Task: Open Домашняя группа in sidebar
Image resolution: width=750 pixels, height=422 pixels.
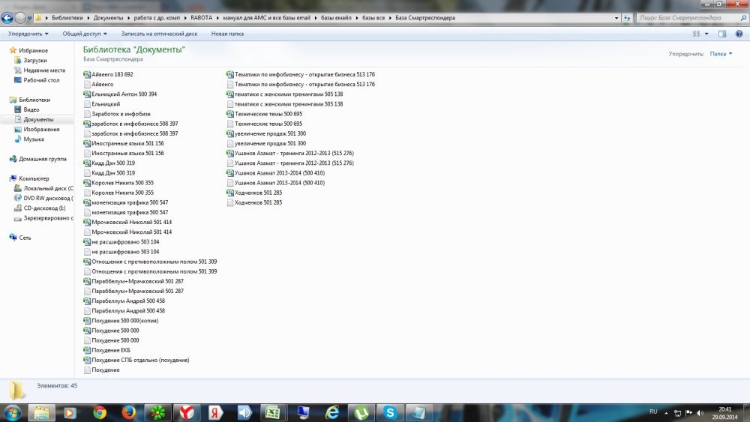Action: (37, 159)
